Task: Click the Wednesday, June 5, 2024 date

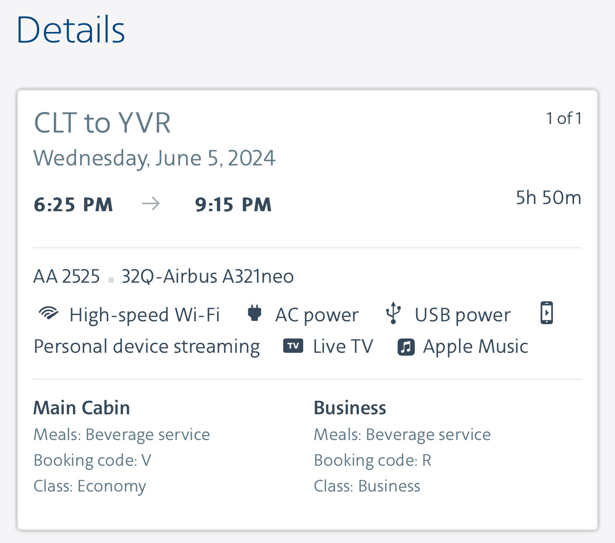Action: tap(154, 158)
